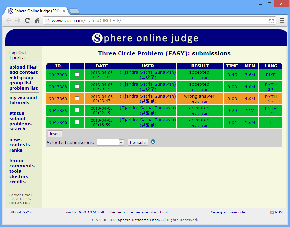Tick the checkbox for submission 9047846
Image resolution: width=290 pixels, height=227 pixels.
(x=77, y=122)
